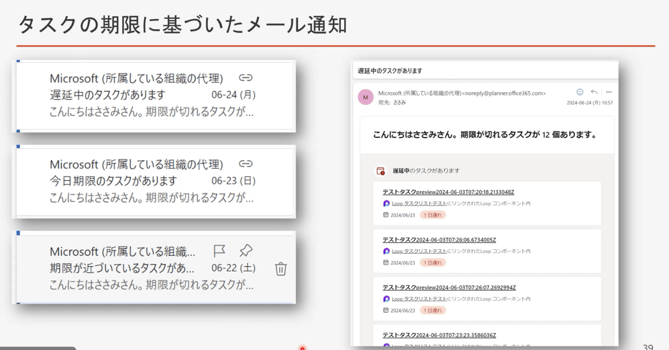Open the Loop タスクリストテスト link under the 07:26:06 task
Viewport: 669px width, 350px height.
(x=419, y=252)
